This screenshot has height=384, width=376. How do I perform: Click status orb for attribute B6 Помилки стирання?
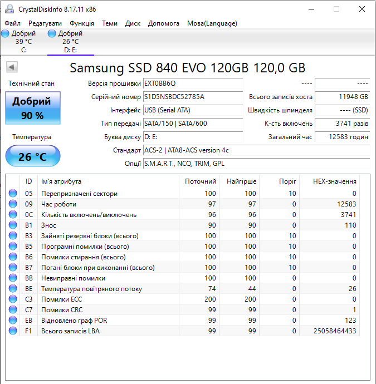[x=13, y=257]
